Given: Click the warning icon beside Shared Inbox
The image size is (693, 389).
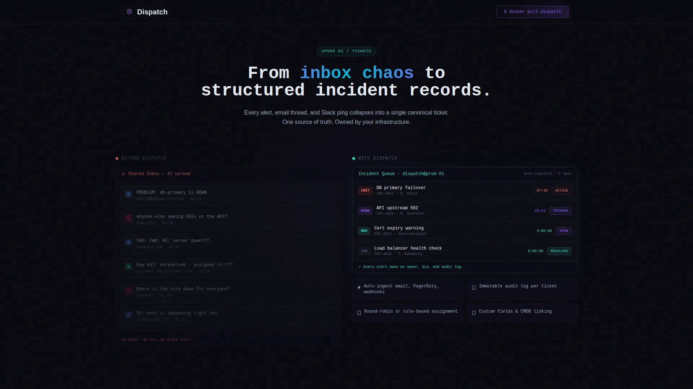Looking at the screenshot, I should tap(123, 174).
